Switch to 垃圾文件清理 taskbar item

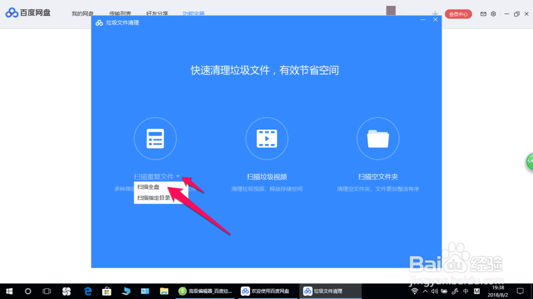click(330, 291)
